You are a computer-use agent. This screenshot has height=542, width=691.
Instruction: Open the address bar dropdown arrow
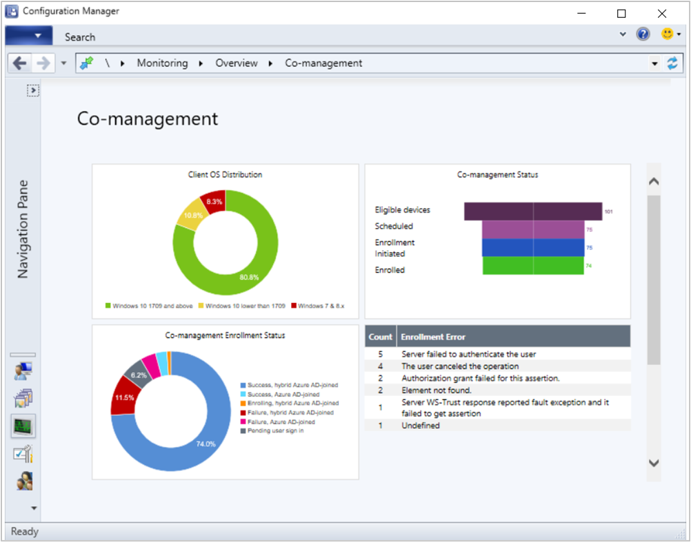click(654, 63)
